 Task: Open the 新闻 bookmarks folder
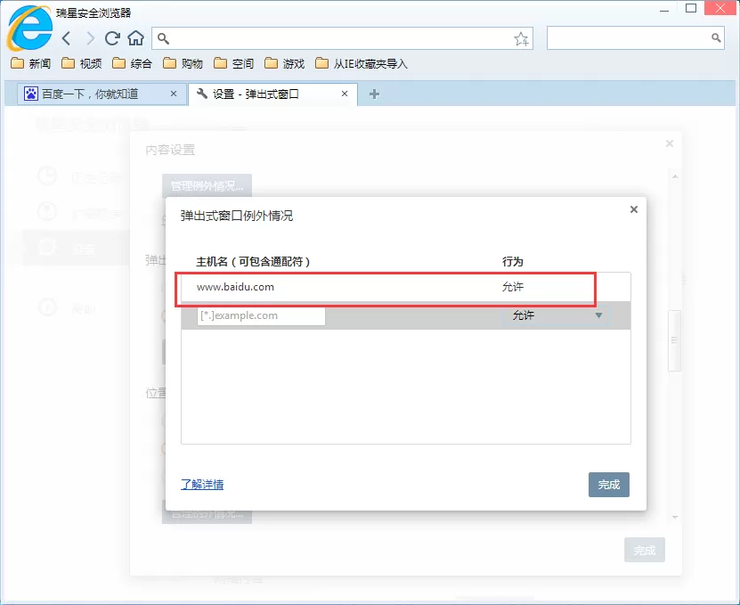pyautogui.click(x=30, y=63)
